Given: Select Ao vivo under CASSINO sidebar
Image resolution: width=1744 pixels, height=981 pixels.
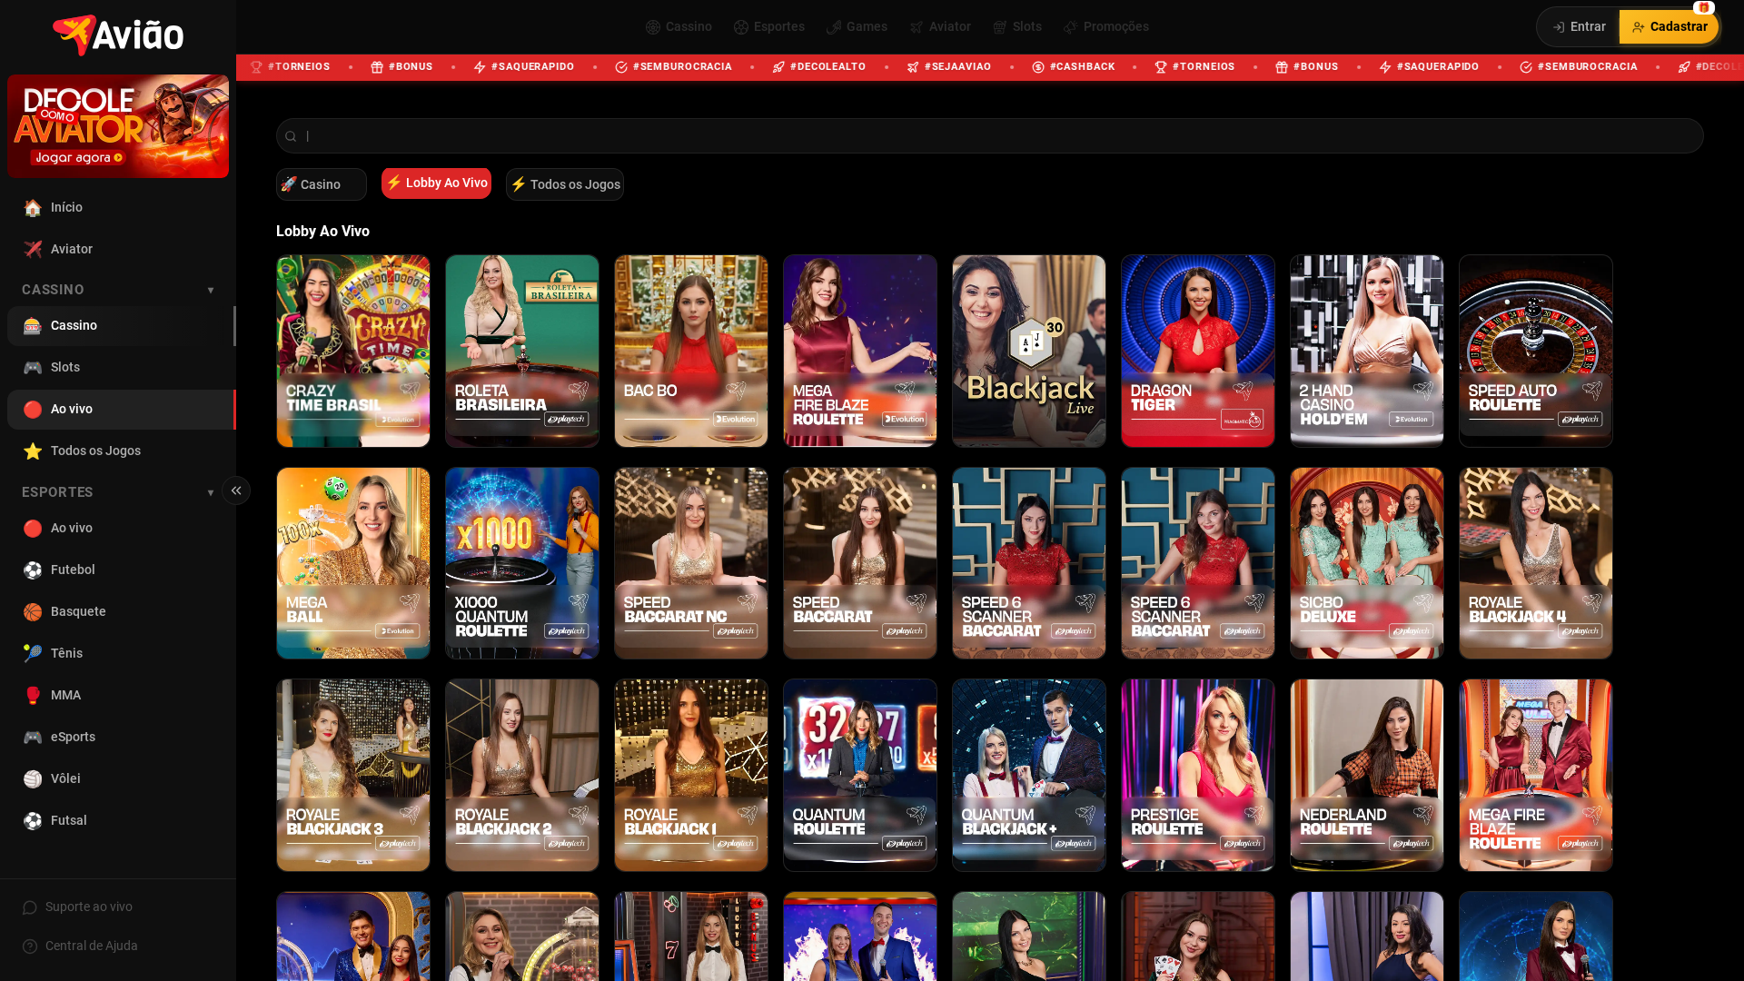Looking at the screenshot, I should pos(122,410).
